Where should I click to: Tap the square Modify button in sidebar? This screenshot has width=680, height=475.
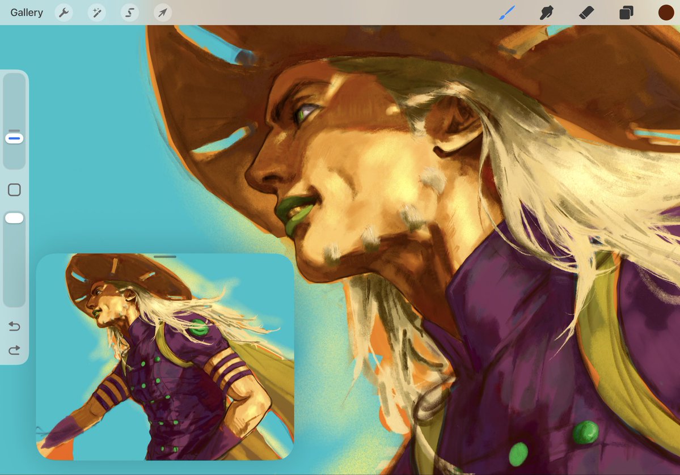pos(14,190)
